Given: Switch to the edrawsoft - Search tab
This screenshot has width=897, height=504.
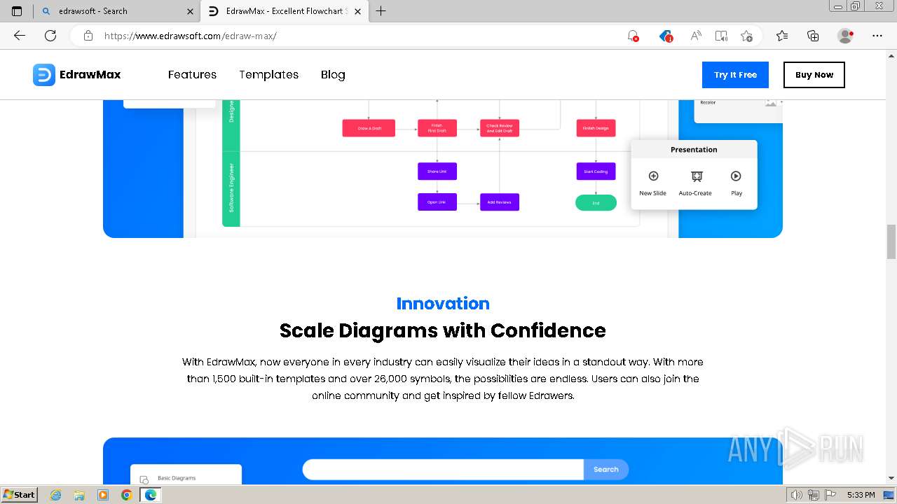Looking at the screenshot, I should click(116, 11).
